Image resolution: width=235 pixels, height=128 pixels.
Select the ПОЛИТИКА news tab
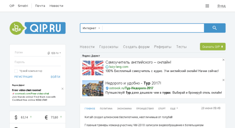[106, 109]
